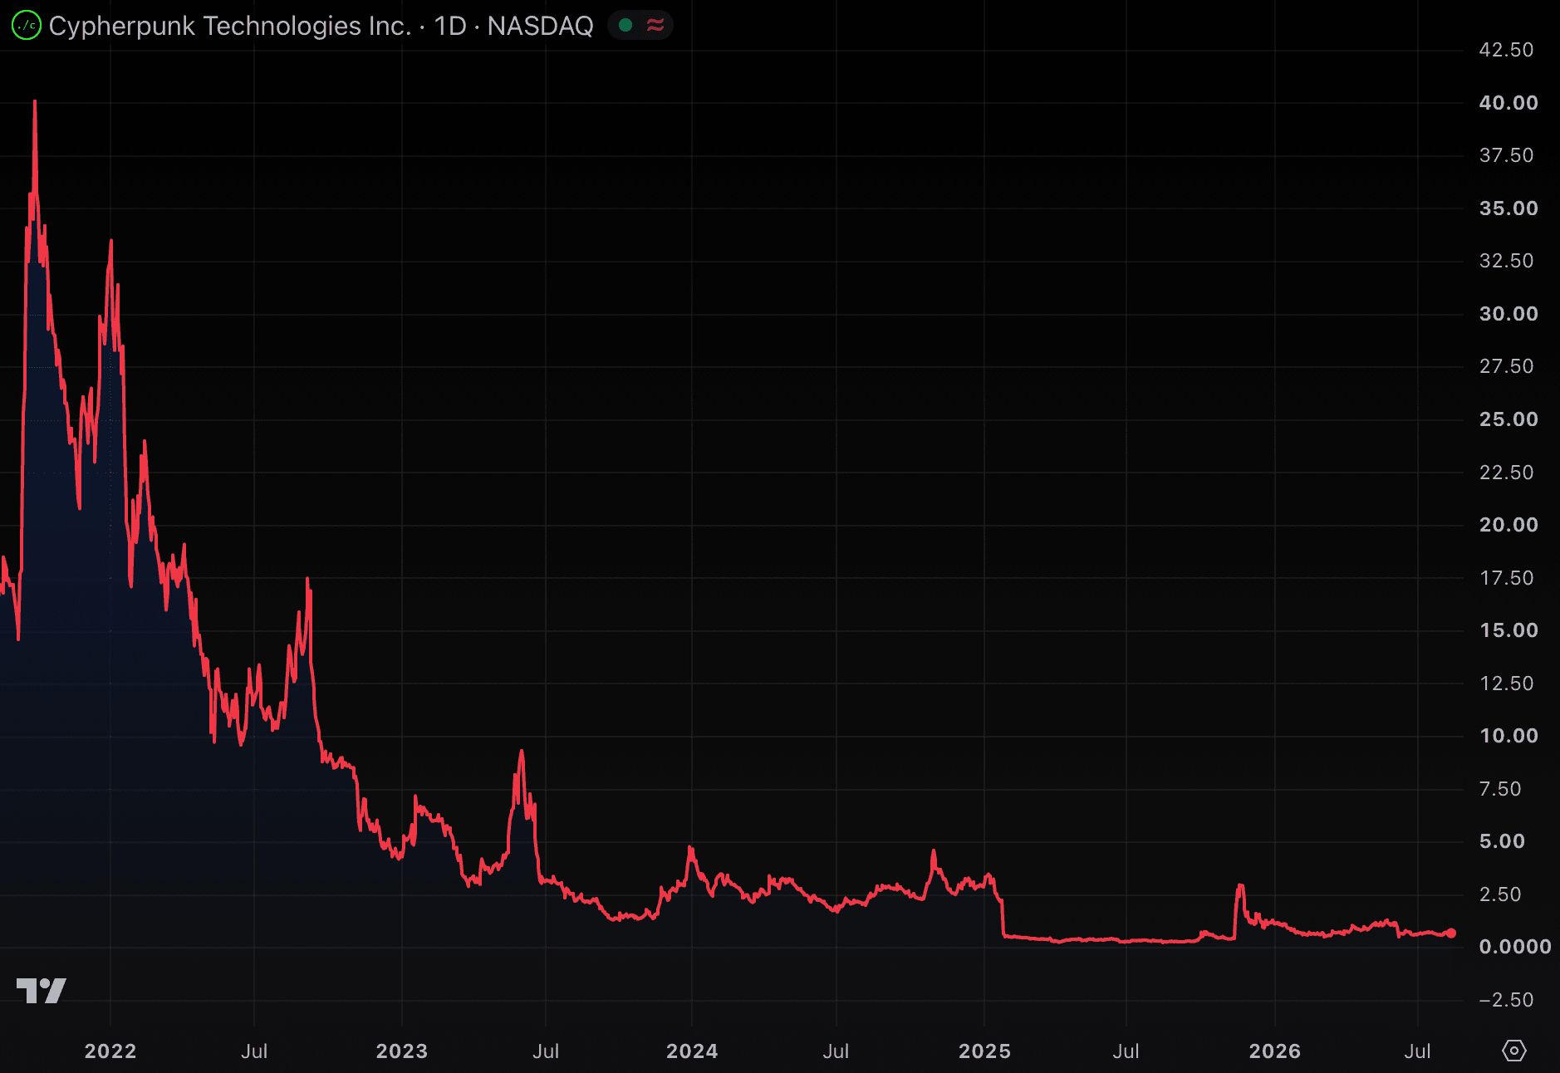Click the 35.00 price scale label
This screenshot has height=1073, width=1560.
coord(1508,208)
